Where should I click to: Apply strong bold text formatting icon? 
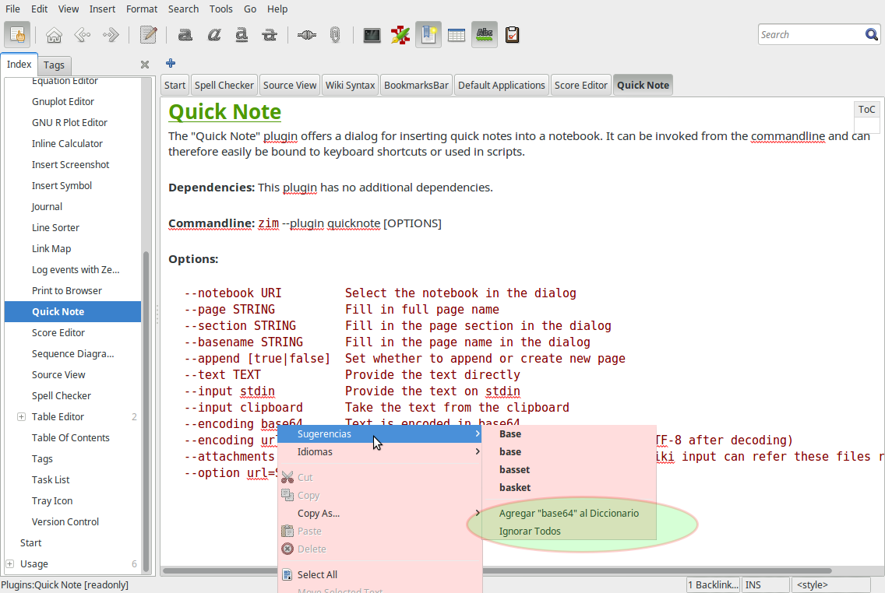pyautogui.click(x=185, y=35)
